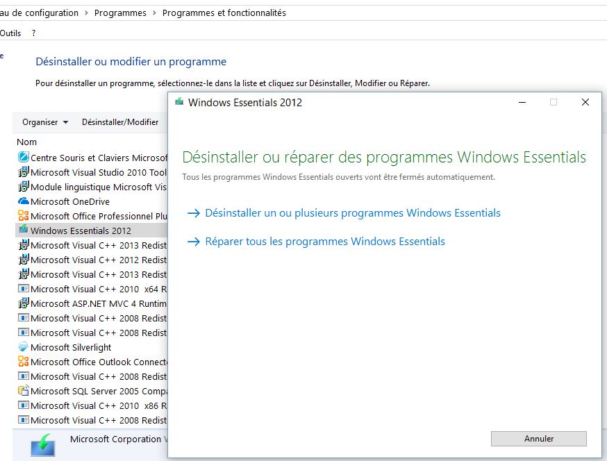
Task: Click Désinstaller/Modifier toolbar button
Action: pos(120,122)
